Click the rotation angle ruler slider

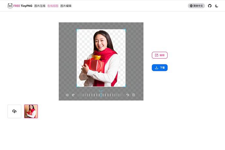point(101,95)
